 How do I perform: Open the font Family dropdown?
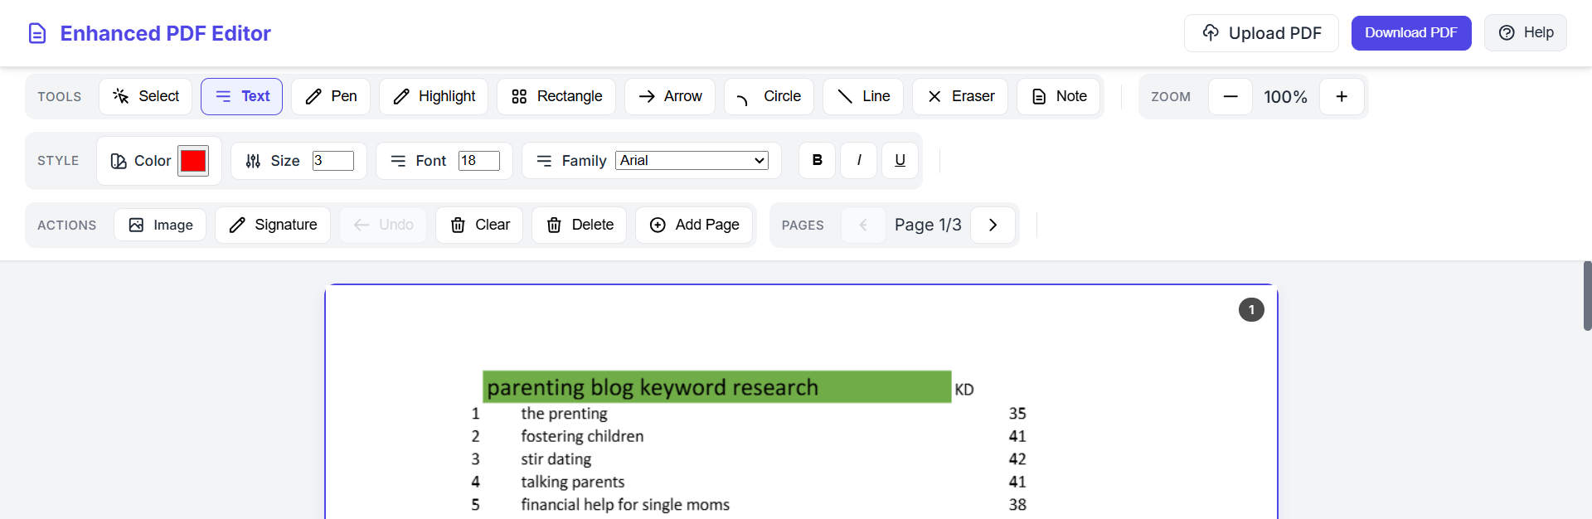[692, 160]
